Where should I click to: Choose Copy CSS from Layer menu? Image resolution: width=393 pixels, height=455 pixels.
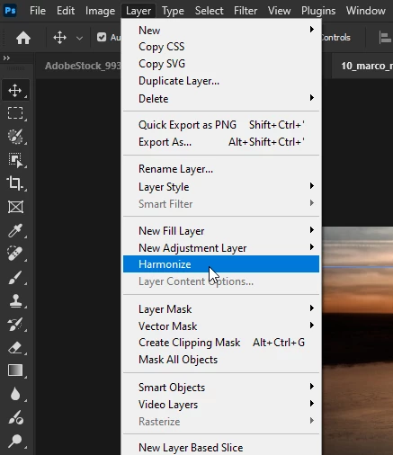pos(221,47)
